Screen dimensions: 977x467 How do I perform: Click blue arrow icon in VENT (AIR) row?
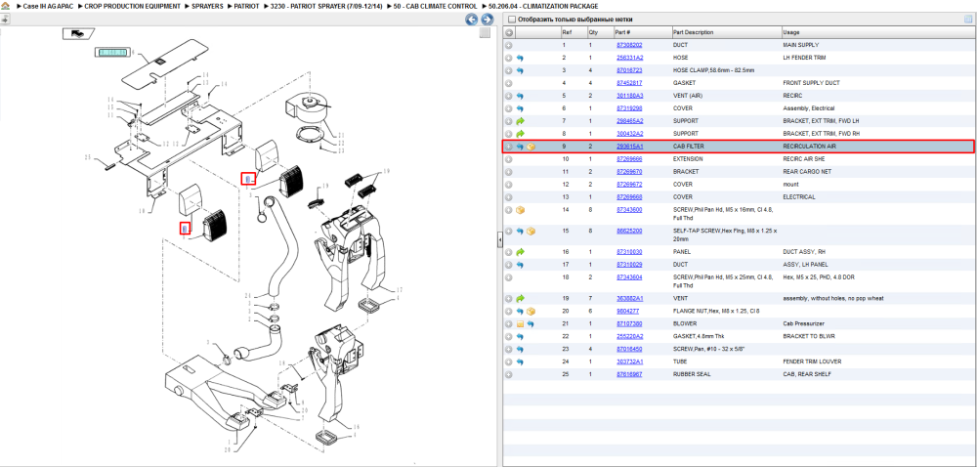pos(521,96)
